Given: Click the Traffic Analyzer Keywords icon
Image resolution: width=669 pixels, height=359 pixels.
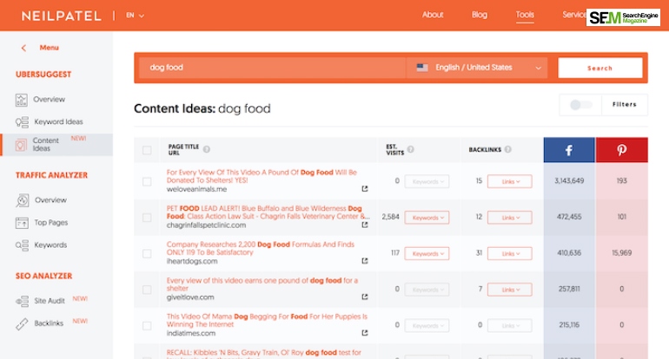Looking at the screenshot, I should click(x=22, y=245).
